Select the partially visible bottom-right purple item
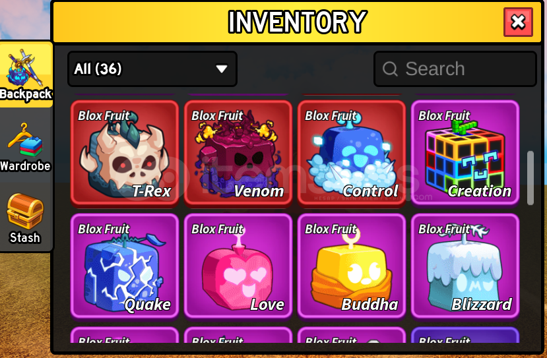The width and height of the screenshot is (547, 358). 465,335
